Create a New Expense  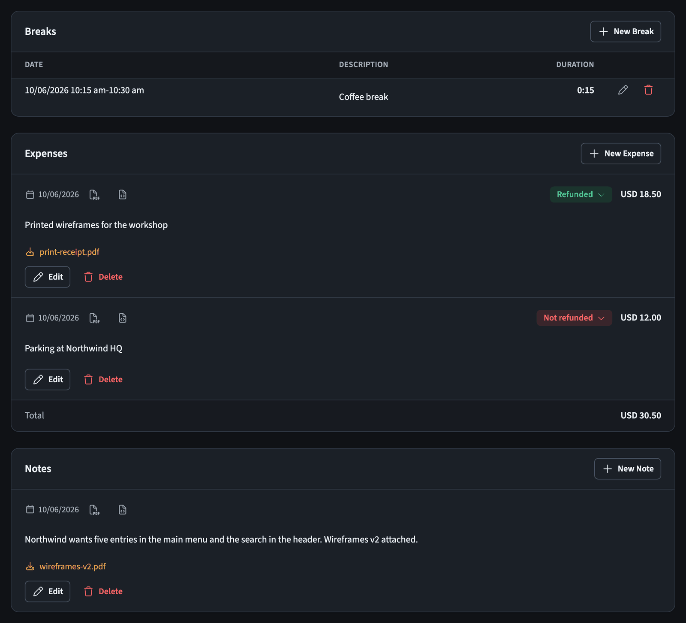(621, 154)
